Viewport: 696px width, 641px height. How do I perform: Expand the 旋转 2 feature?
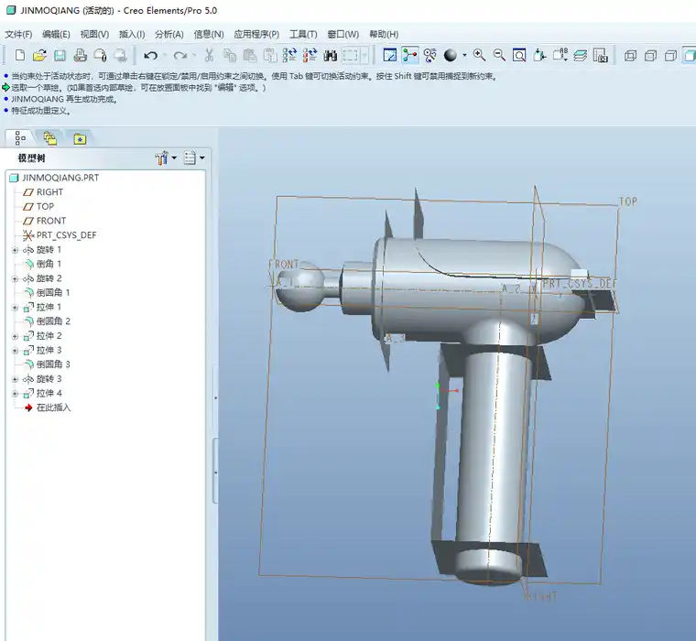point(15,278)
